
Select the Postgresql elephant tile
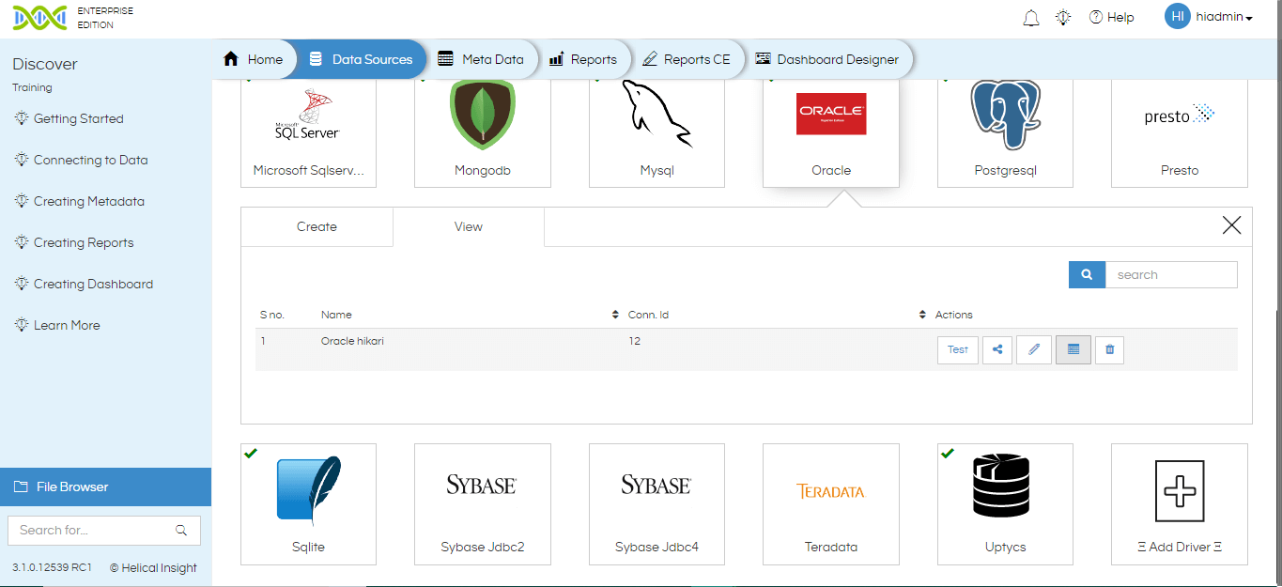pos(1005,133)
